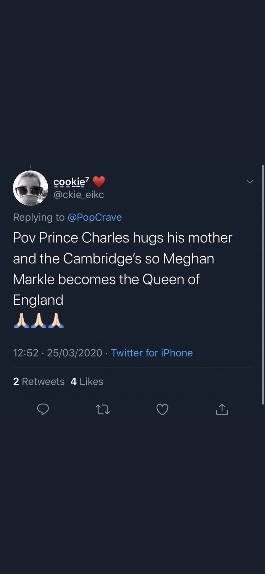Open the cookie profile avatar photo
Viewport: 265px width, 574px height.
coord(31,188)
